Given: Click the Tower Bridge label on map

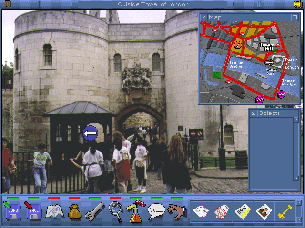Looking at the screenshot, I should click(289, 82).
